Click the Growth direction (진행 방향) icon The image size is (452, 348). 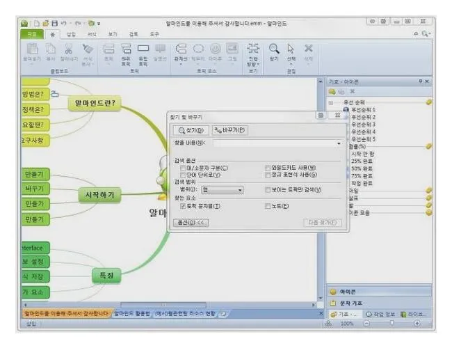point(253,49)
